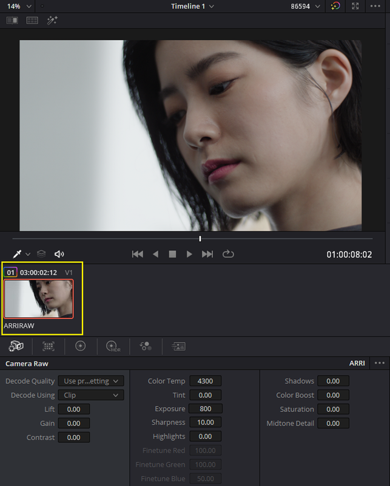The height and width of the screenshot is (486, 390).
Task: Toggle loop playback
Action: tap(228, 254)
